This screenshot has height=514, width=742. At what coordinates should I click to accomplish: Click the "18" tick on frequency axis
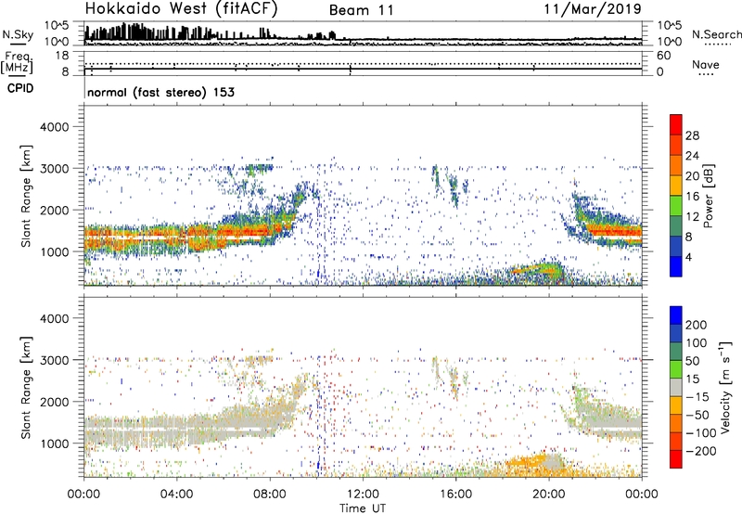tap(62, 56)
